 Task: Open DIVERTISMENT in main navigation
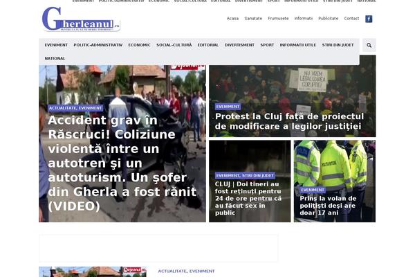point(239,45)
